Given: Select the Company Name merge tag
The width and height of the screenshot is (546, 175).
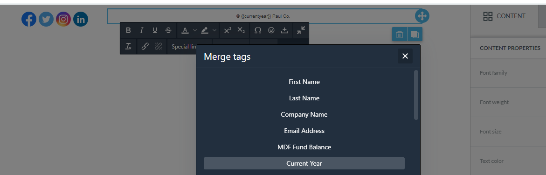Looking at the screenshot, I should point(304,115).
